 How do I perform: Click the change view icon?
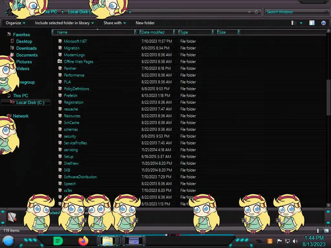click(294, 23)
